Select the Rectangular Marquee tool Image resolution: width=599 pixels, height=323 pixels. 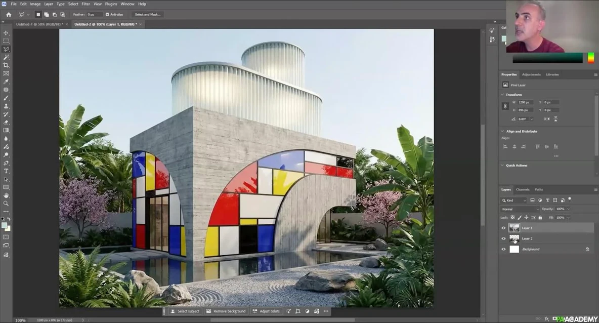click(6, 41)
